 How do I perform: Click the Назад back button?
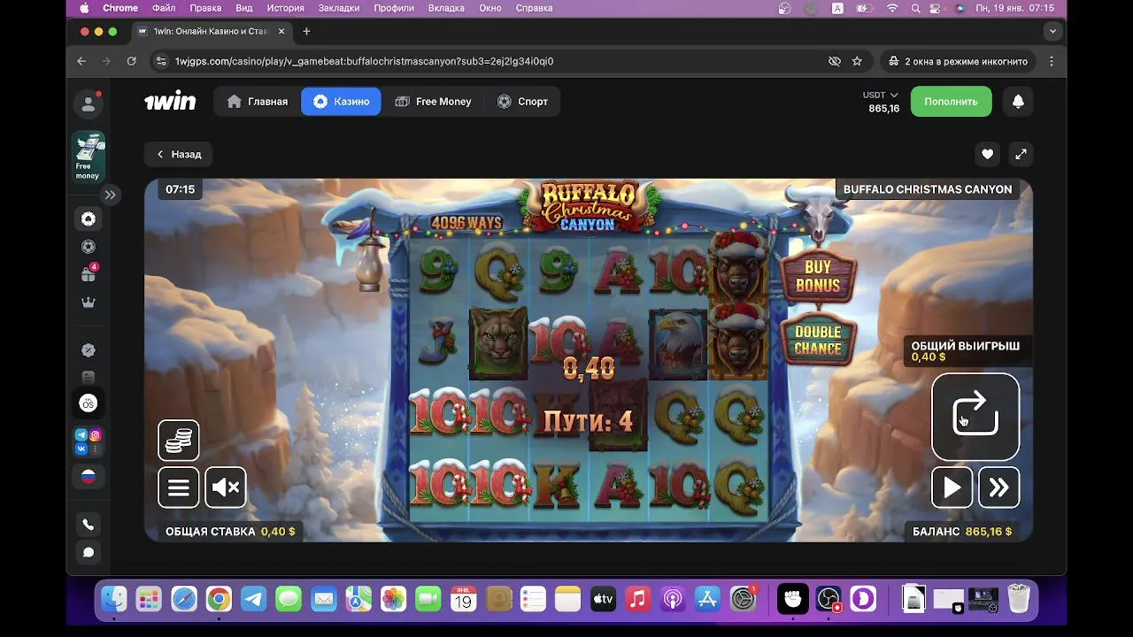click(179, 154)
